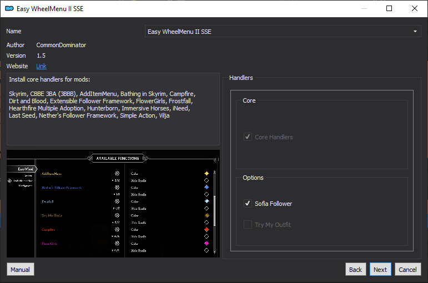
Task: Open the Website Link
Action: [x=41, y=66]
